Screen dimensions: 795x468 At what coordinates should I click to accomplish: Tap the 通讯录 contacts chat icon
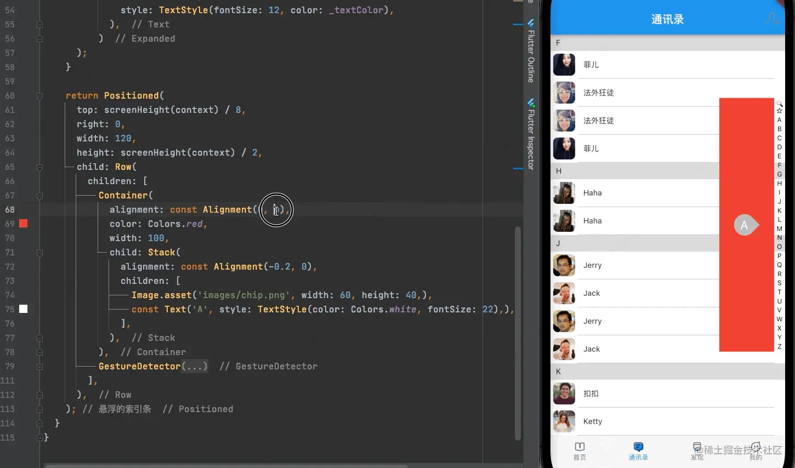point(638,447)
